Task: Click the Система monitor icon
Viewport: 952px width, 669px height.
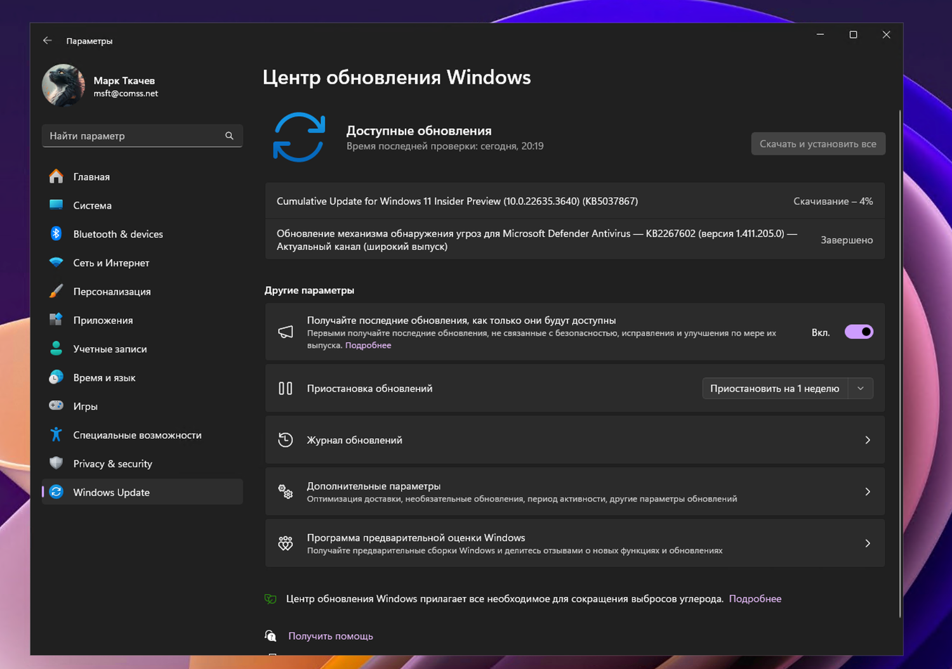Action: 56,205
